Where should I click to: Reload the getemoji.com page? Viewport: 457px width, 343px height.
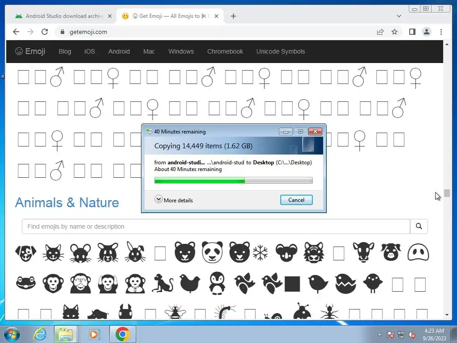pyautogui.click(x=45, y=32)
